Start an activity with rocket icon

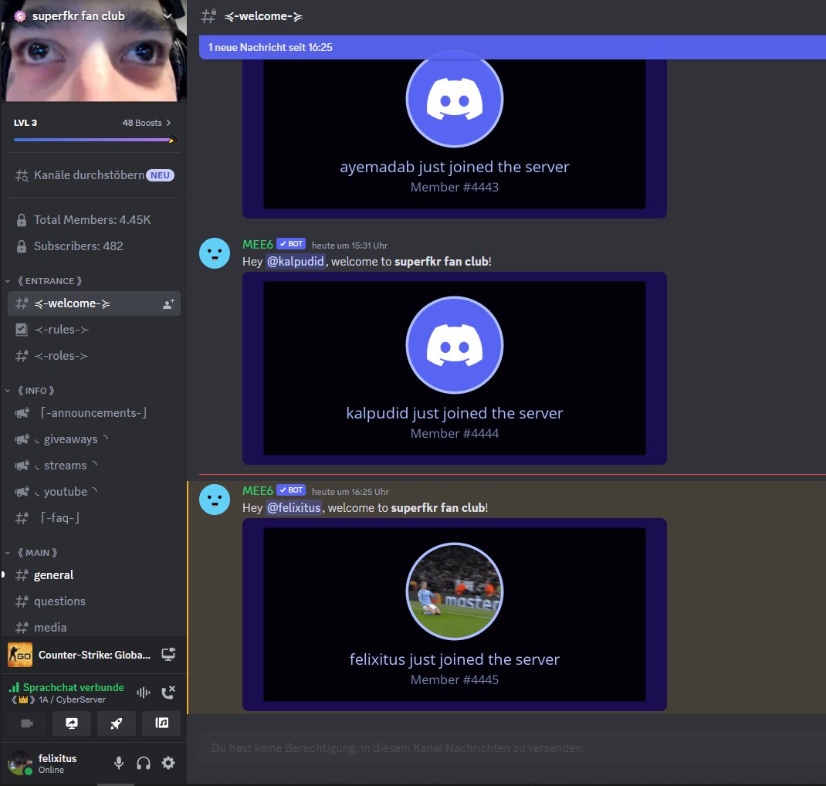tap(117, 723)
